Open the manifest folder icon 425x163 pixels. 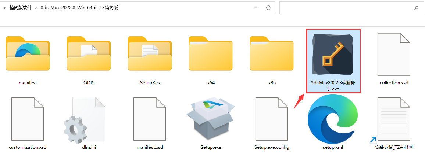[x=28, y=53]
